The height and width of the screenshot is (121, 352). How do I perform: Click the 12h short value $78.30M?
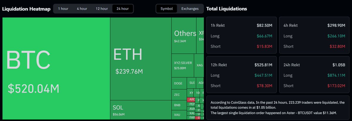pos(265,86)
